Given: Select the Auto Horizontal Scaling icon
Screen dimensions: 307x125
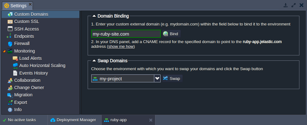Looking at the screenshot, I should pos(15,66).
